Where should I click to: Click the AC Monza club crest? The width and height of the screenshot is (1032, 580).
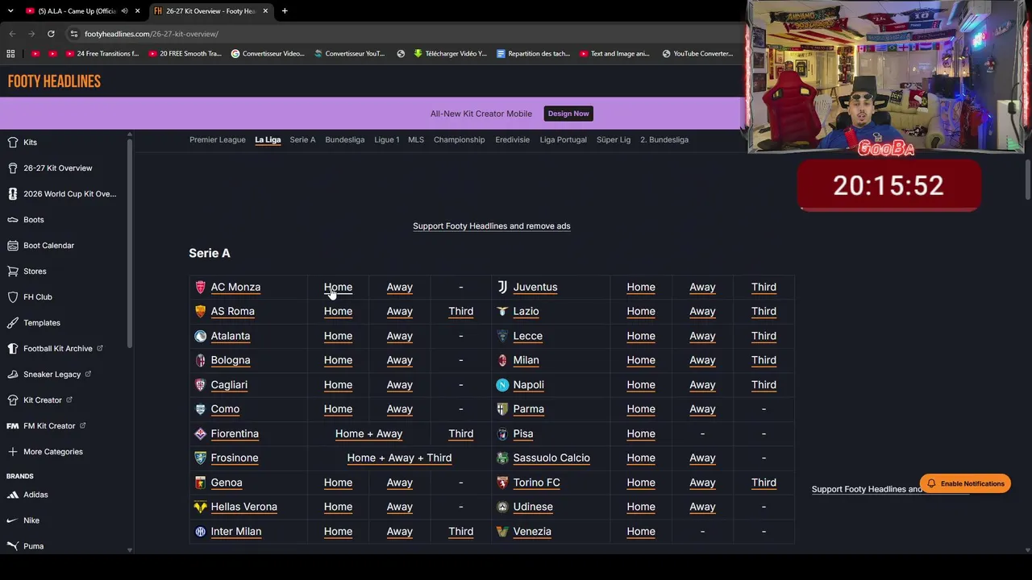[200, 287]
